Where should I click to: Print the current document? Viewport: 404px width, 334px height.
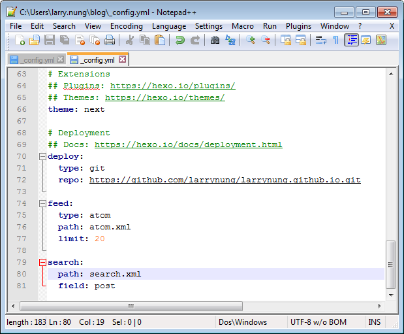(110, 40)
